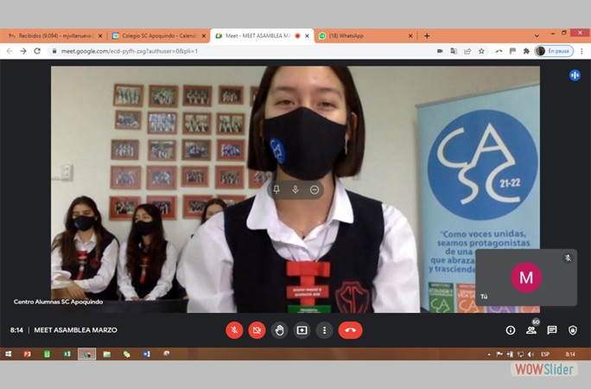Unmute the microphone in the call bar
Screen dimensions: 591x389
234,330
